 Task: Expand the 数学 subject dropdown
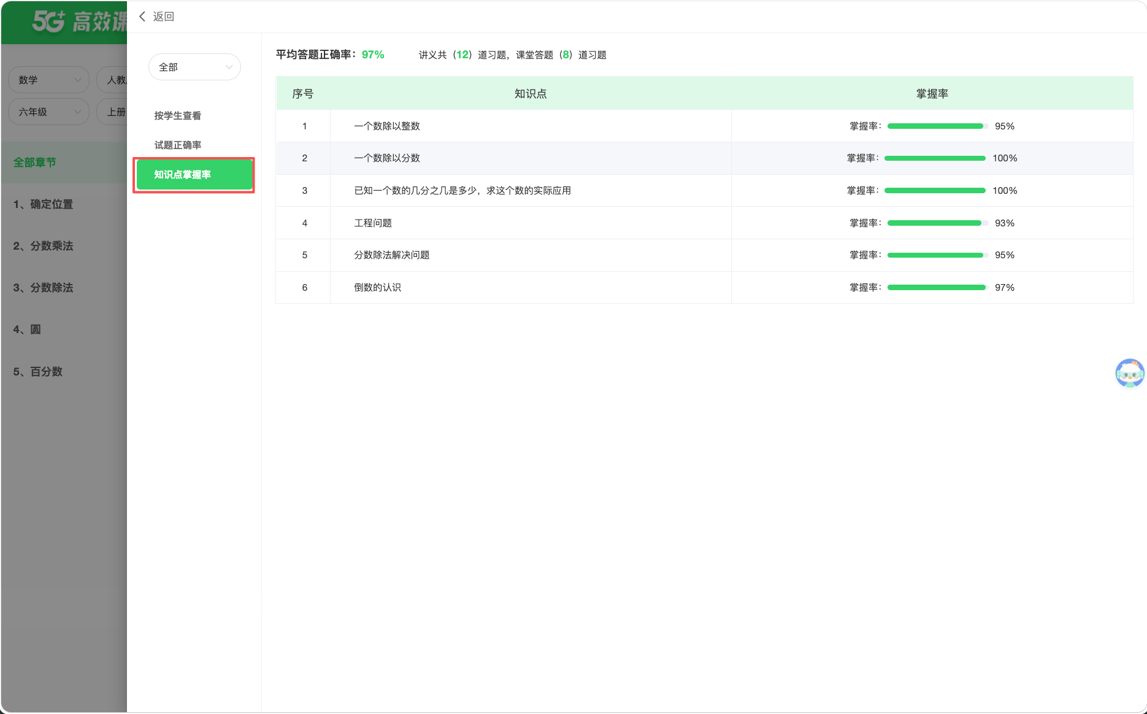point(49,80)
